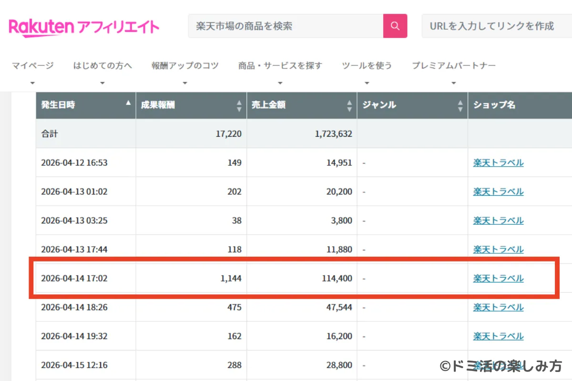This screenshot has height=381, width=572.
Task: Click the 合計 row label
Action: click(50, 134)
